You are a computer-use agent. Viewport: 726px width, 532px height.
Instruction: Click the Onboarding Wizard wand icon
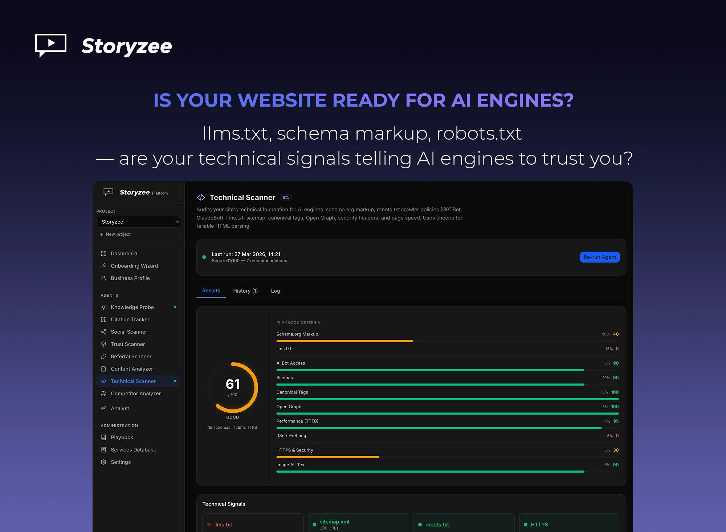(103, 266)
